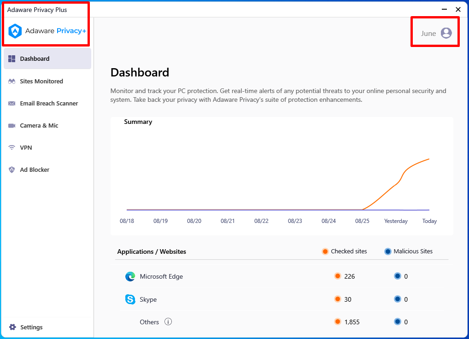This screenshot has width=469, height=339.
Task: Click the "Today" label on the chart axis
Action: (x=429, y=221)
